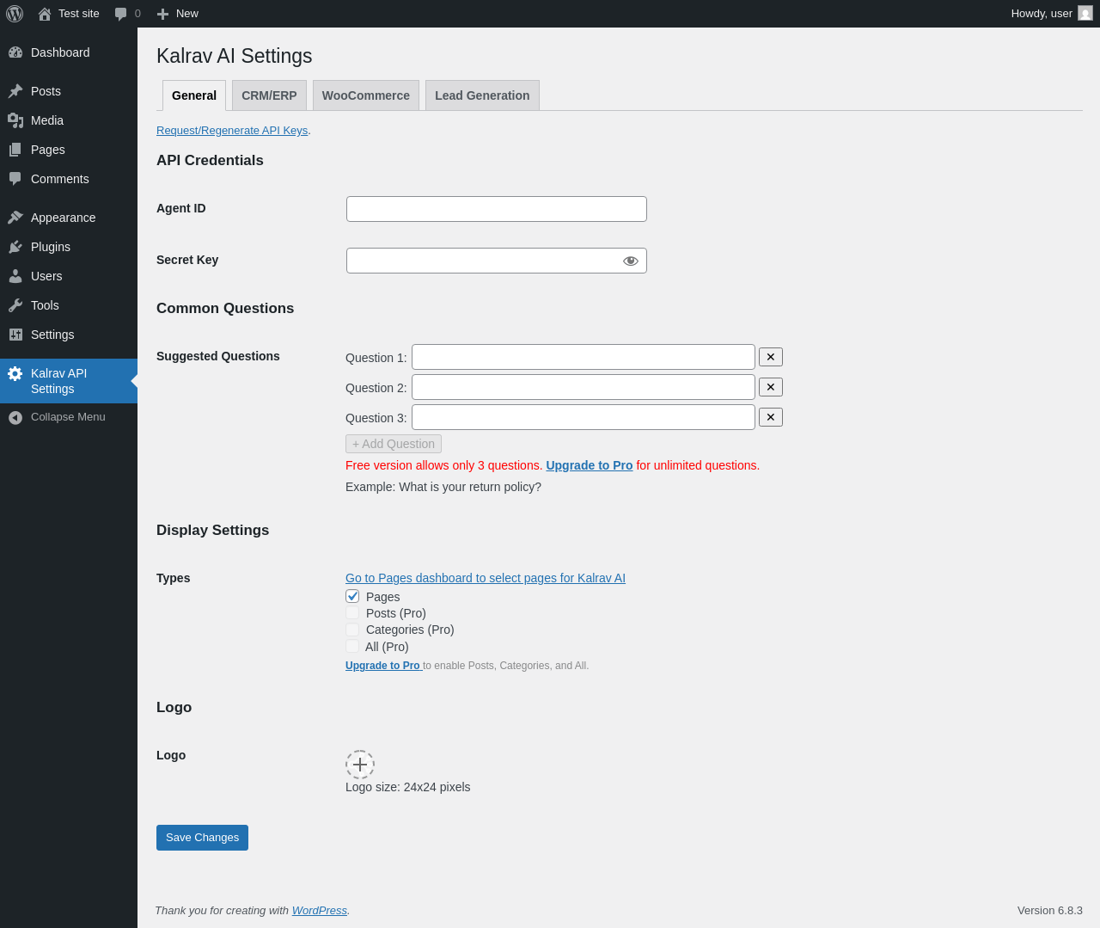Toggle Secret Key visibility eye icon
The image size is (1100, 928).
pyautogui.click(x=631, y=261)
